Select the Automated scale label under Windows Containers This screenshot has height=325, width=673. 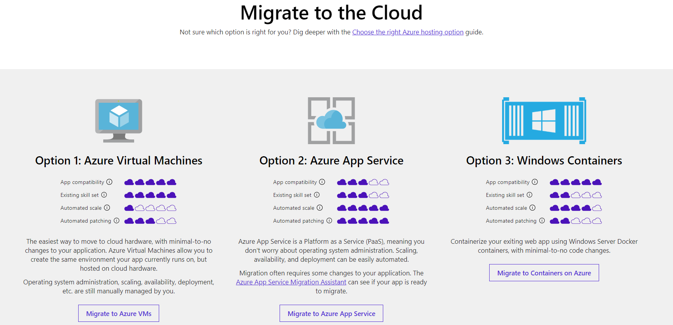click(506, 208)
